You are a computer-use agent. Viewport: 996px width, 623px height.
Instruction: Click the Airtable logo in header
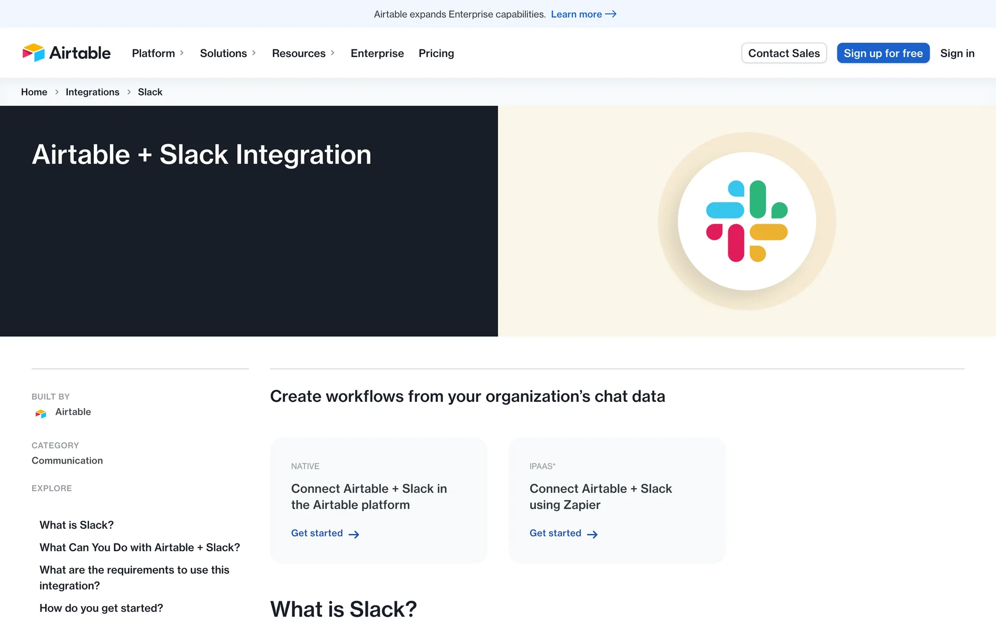66,53
